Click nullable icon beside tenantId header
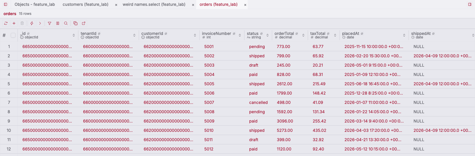Viewport: 475px width, 156px height. [99, 34]
